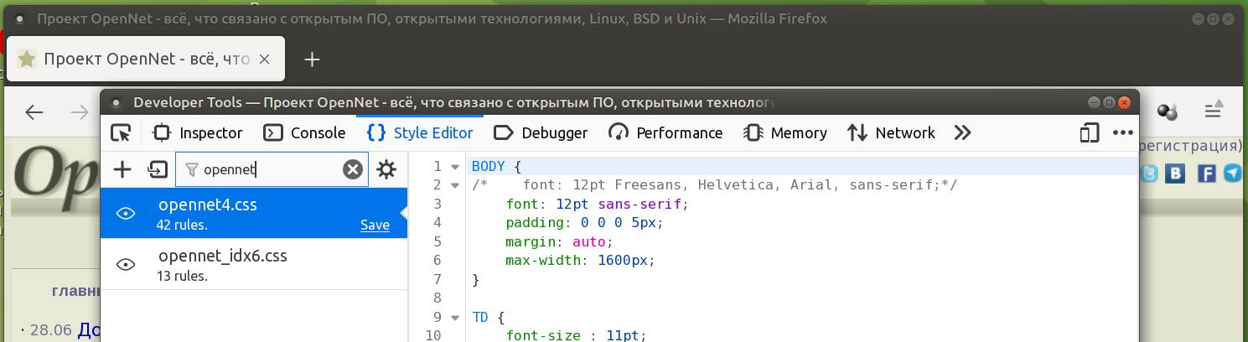This screenshot has width=1248, height=342.
Task: Close the Developer Tools window
Action: [1125, 101]
